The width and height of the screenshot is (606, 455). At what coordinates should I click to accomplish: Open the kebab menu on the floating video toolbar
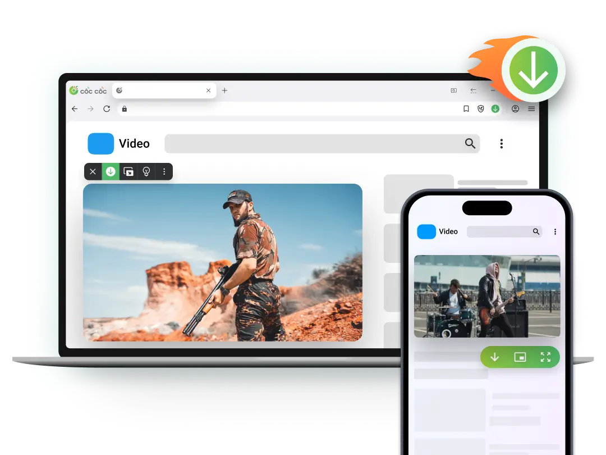tap(164, 171)
